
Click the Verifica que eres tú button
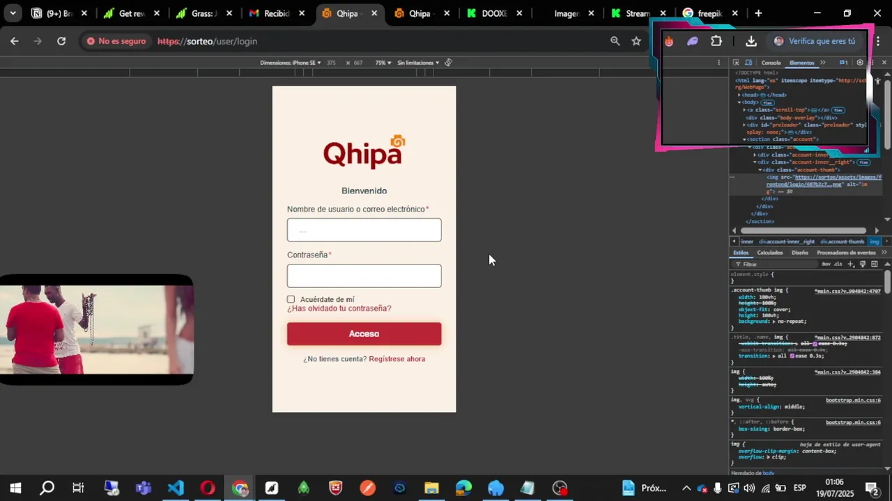(x=814, y=41)
